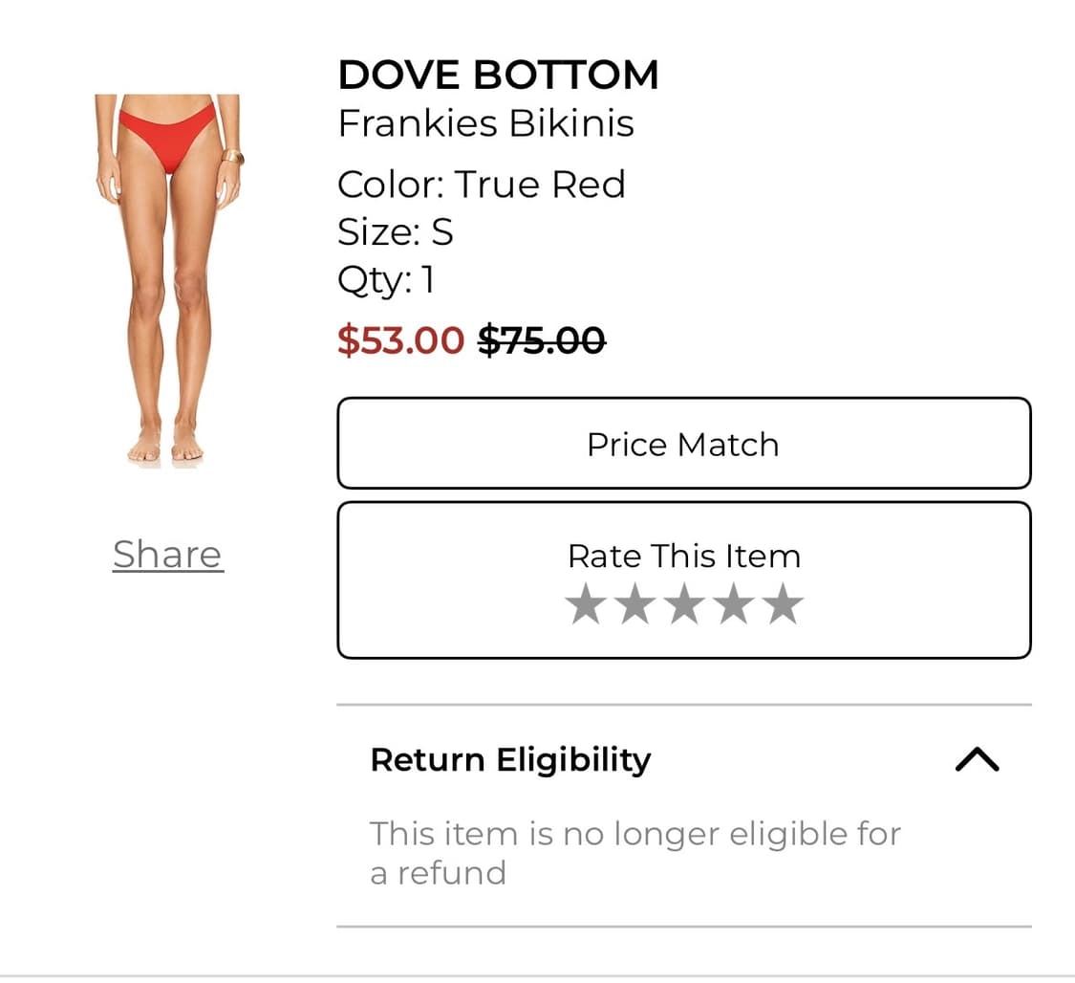Click the crossed-out $75.00 original price
1075x983 pixels.
pos(541,340)
